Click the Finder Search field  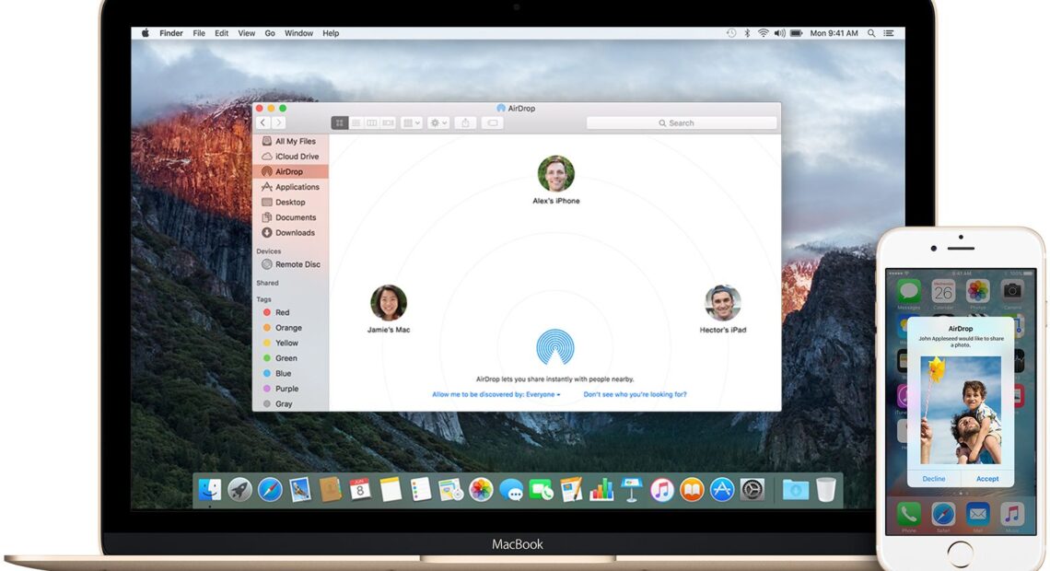point(682,123)
